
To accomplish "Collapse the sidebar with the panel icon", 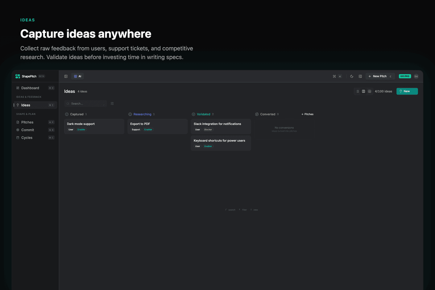I will [66, 76].
